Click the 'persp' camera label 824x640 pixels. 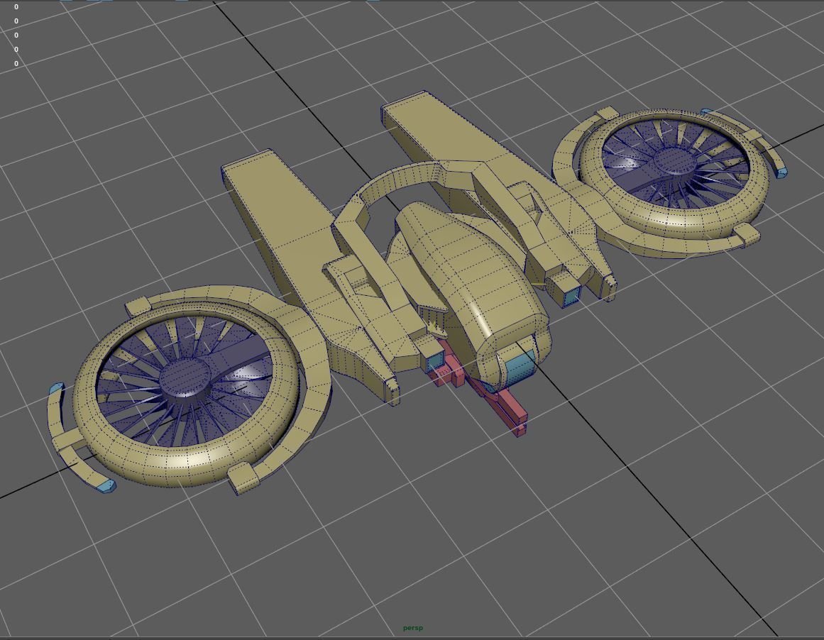[x=412, y=628]
